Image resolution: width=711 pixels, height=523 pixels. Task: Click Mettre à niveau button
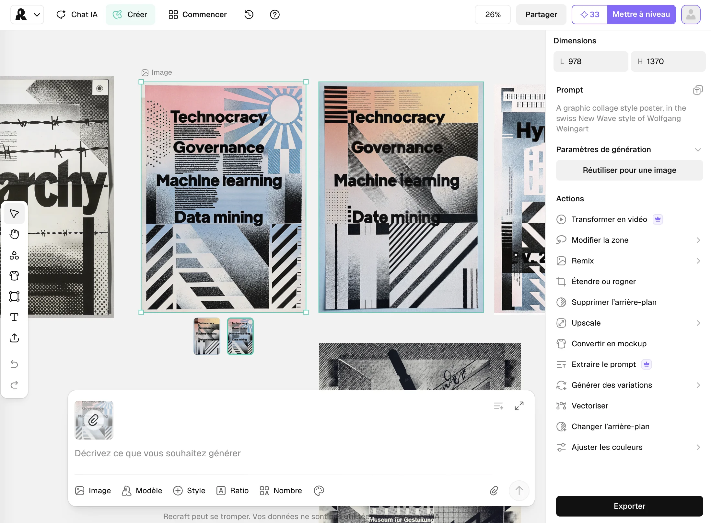[641, 15]
